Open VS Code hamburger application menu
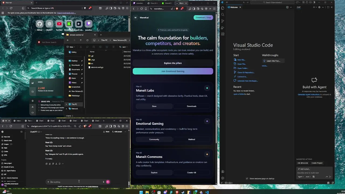The width and height of the screenshot is (345, 194). 227,2
